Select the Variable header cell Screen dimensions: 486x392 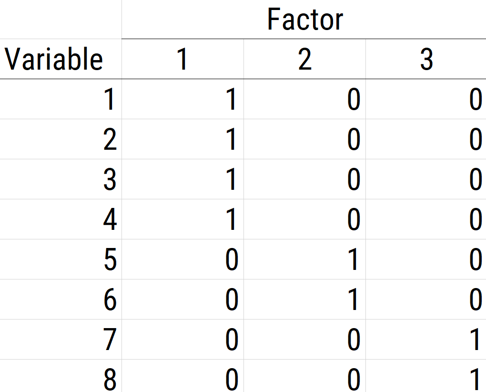click(x=54, y=60)
